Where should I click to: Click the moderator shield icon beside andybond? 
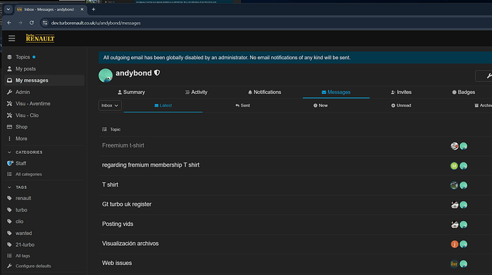157,73
